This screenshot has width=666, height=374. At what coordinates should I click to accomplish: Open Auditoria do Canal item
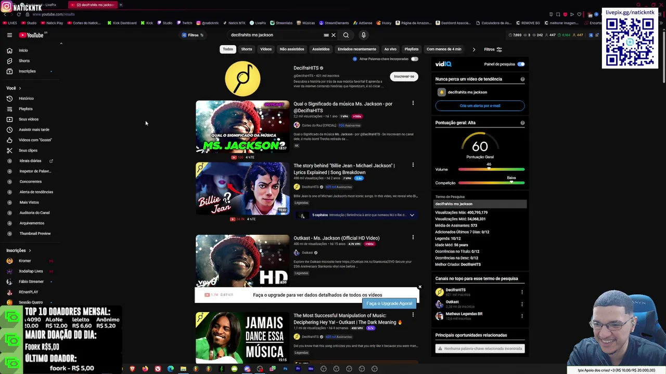34,212
